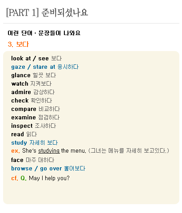This screenshot has height=213, width=182.
Task: Click the 'inspect 조사하다' line
Action: tap(34, 126)
